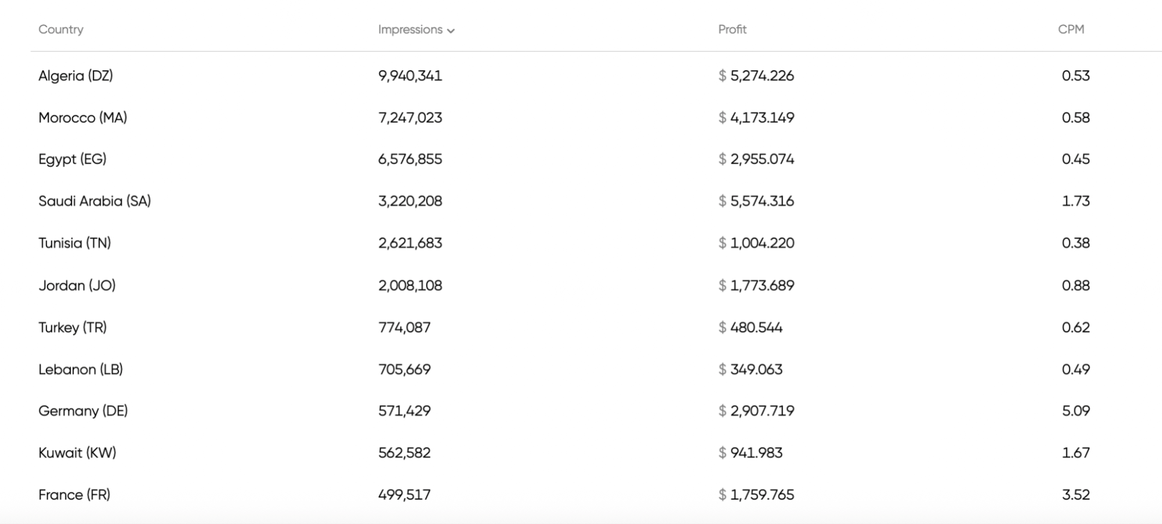
Task: Select the Morocco (MA) country row
Action: coord(83,117)
